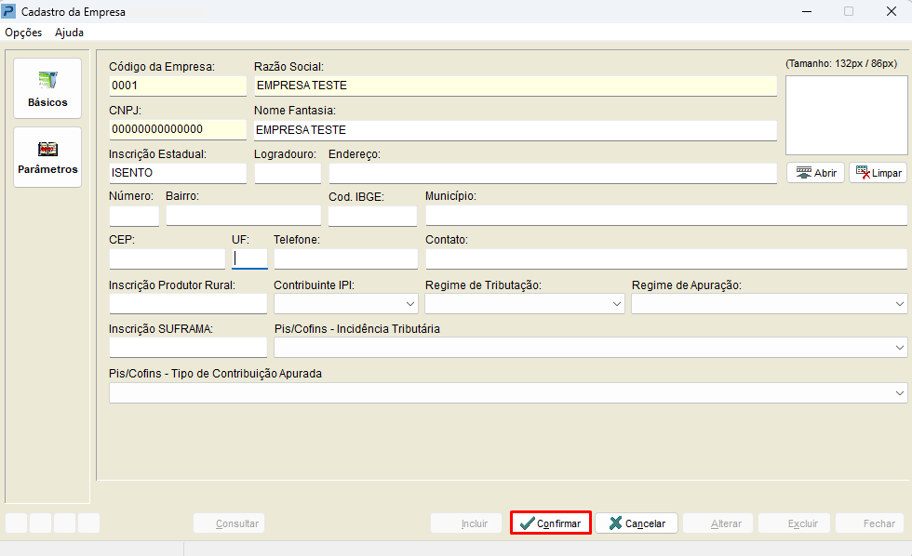Viewport: 912px width, 556px height.
Task: Click into the CEP field
Action: [x=167, y=259]
